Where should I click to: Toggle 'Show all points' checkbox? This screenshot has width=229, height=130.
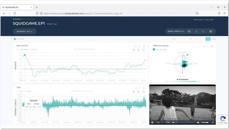pyautogui.click(x=154, y=50)
